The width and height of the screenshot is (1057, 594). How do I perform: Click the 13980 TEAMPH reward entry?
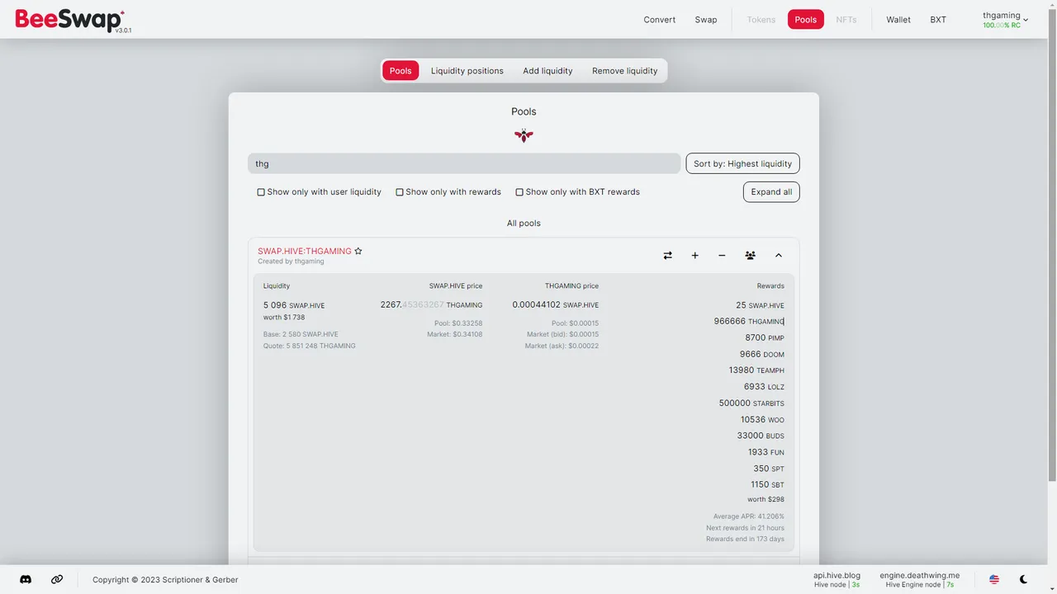coord(756,370)
